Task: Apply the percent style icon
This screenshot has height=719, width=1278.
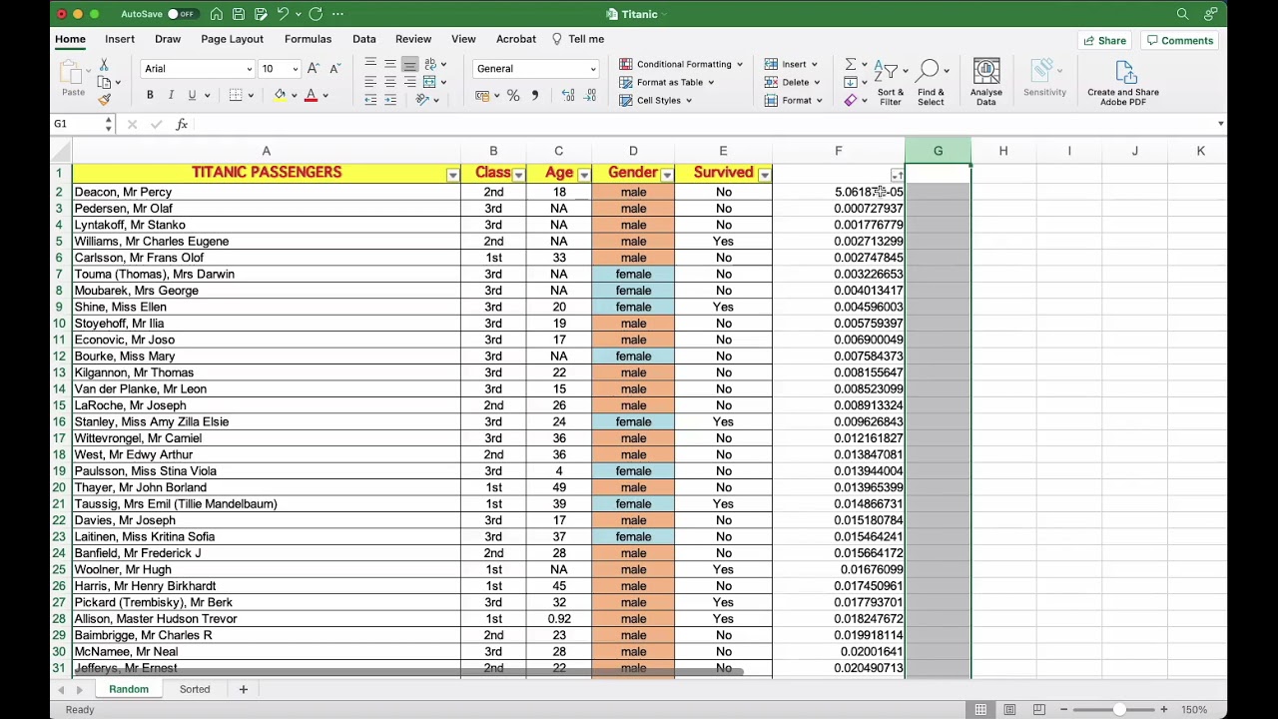Action: (513, 96)
